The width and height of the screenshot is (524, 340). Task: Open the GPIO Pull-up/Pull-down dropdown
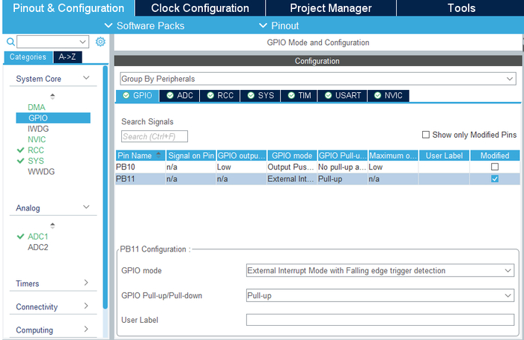click(x=380, y=296)
